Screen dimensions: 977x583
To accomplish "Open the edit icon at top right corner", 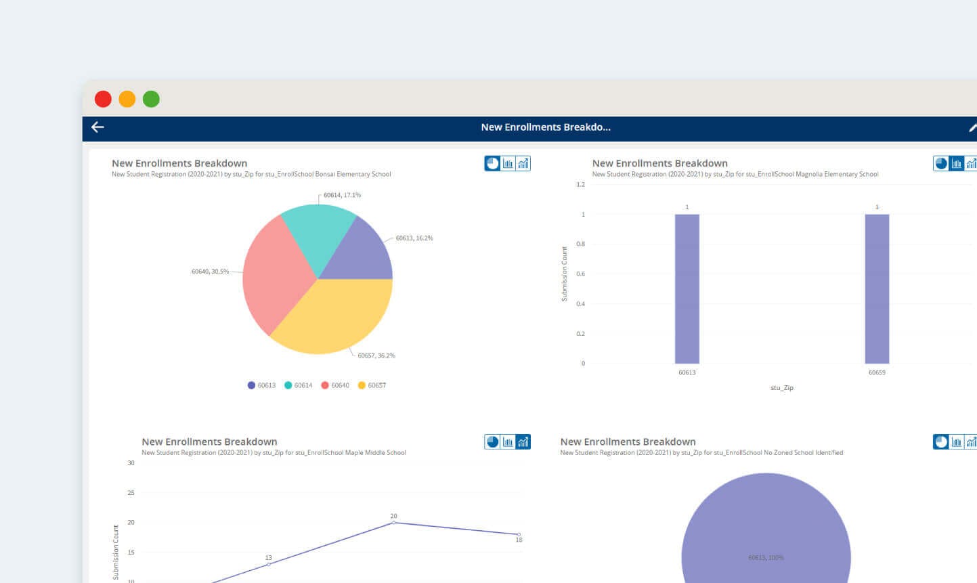I will pos(973,127).
